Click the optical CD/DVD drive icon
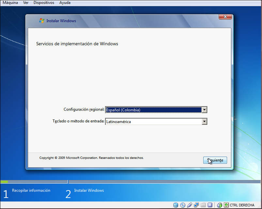The image size is (262, 209). 183,205
